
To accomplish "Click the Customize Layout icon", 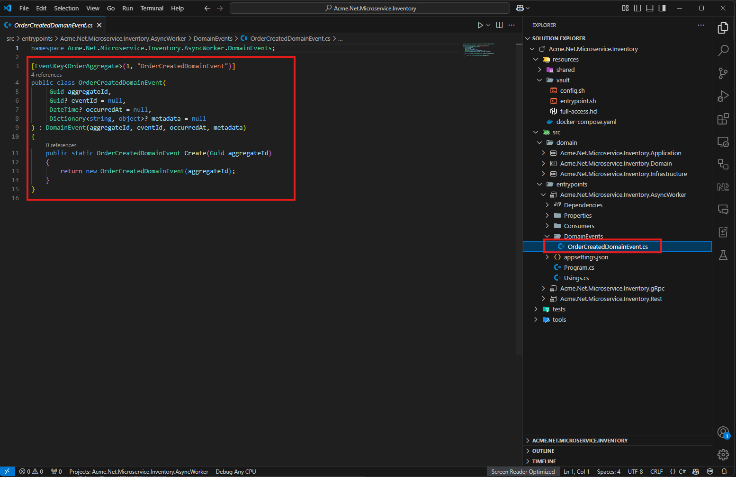I will click(625, 8).
